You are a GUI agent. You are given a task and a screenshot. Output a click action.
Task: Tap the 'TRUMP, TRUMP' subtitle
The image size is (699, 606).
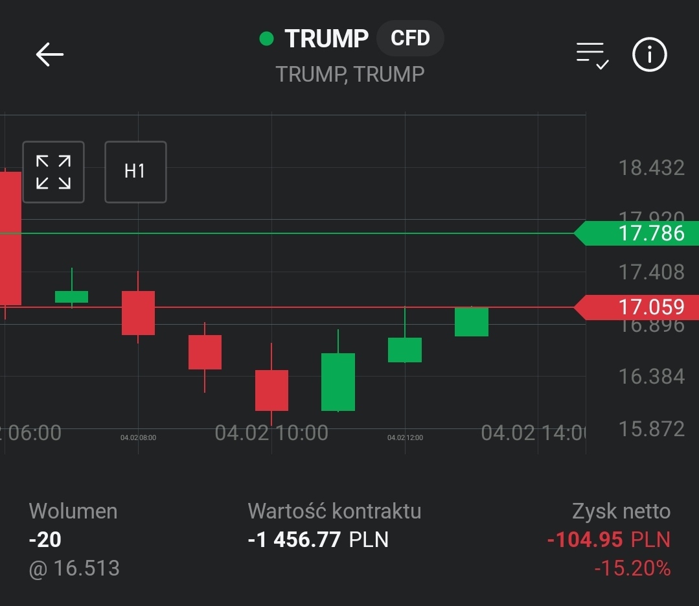tap(350, 75)
